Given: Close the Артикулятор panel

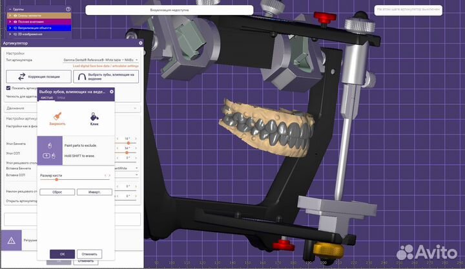Looking at the screenshot, I should 139,43.
